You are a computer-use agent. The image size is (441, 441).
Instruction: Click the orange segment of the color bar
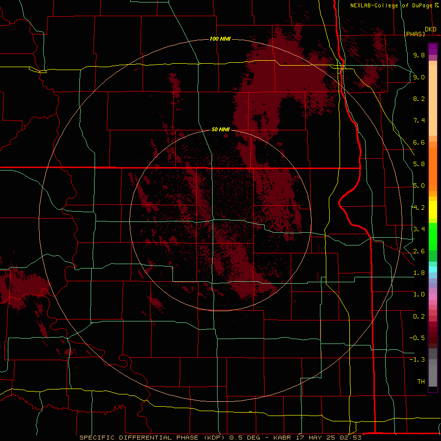(433, 169)
